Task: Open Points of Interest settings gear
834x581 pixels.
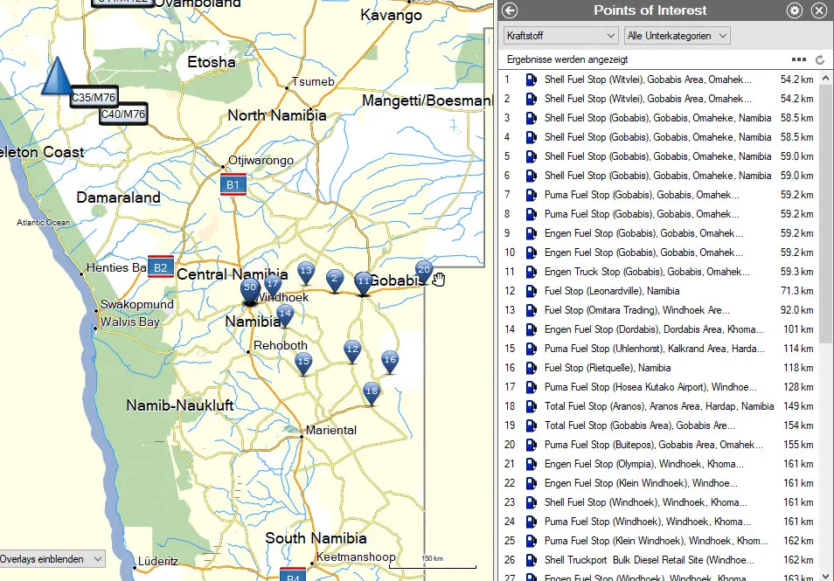Action: point(795,10)
